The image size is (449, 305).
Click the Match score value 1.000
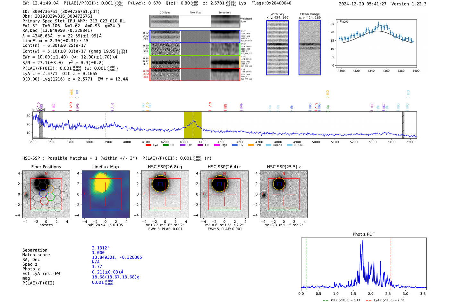click(x=98, y=253)
